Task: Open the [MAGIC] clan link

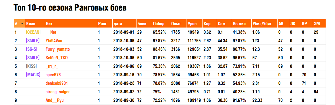Action: pos(33,75)
